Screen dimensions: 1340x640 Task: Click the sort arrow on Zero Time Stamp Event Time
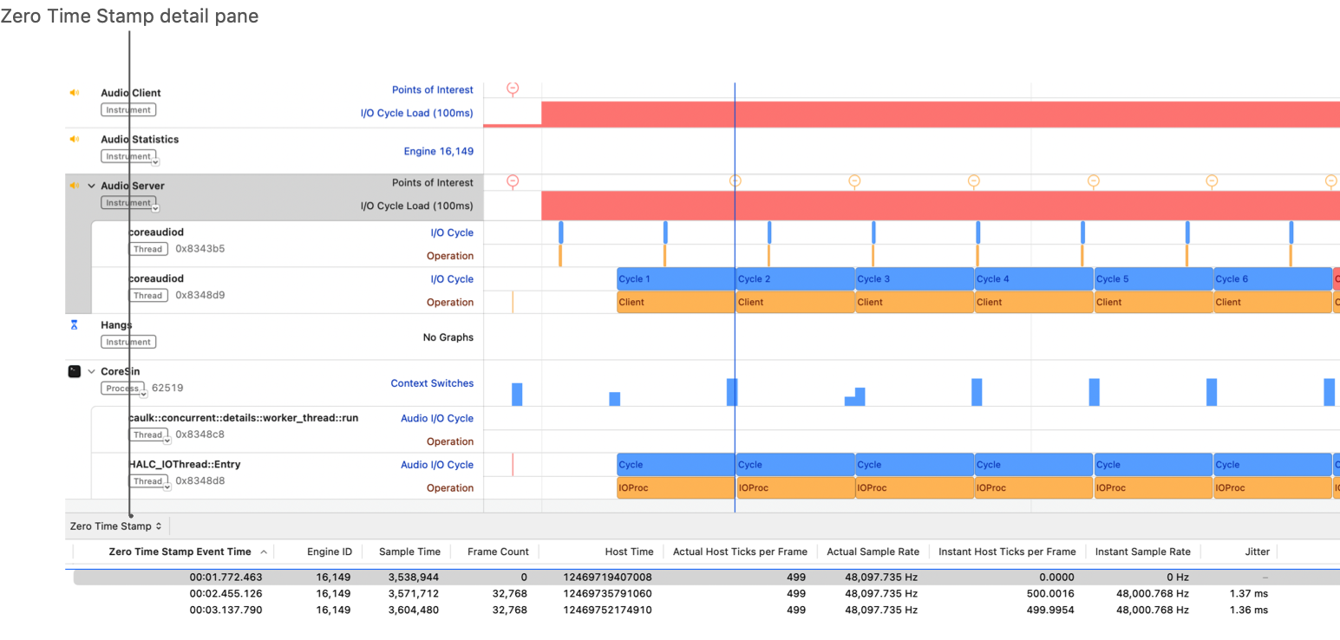(x=264, y=552)
